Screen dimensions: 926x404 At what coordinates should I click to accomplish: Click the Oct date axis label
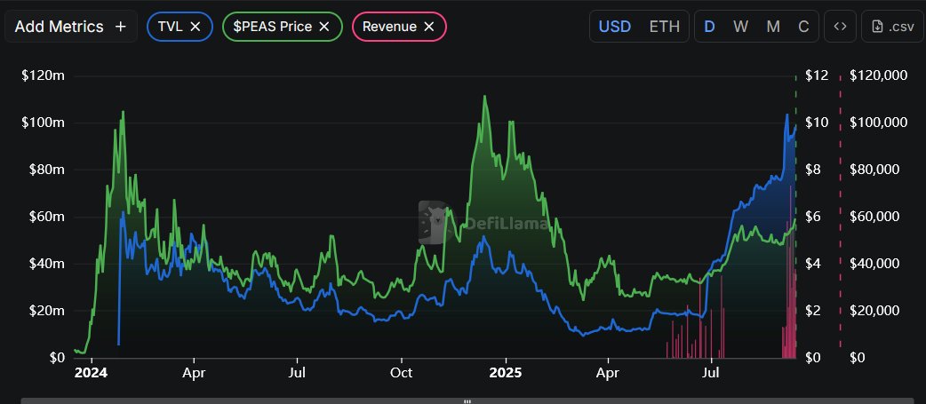(x=402, y=373)
